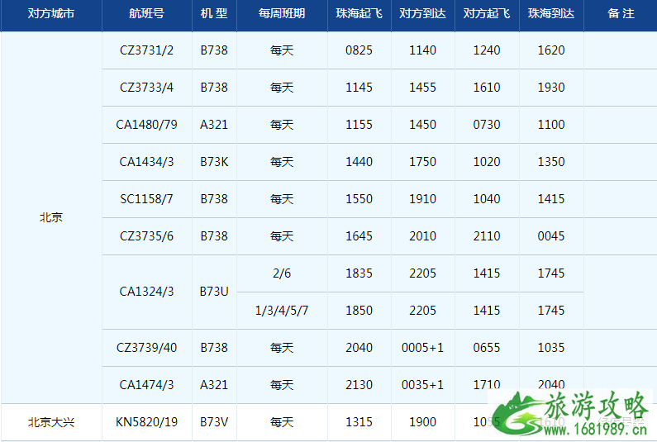The width and height of the screenshot is (657, 442).
Task: Click flight number CA1480/79
Action: (146, 125)
